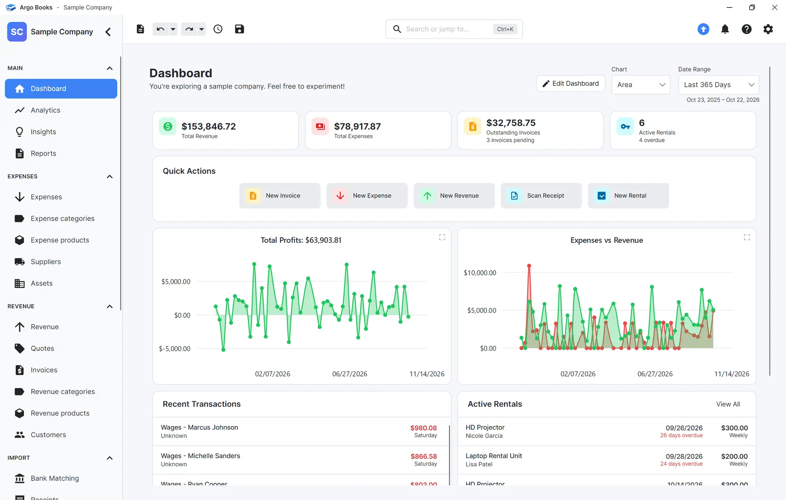Go to Quotes

pos(61,348)
